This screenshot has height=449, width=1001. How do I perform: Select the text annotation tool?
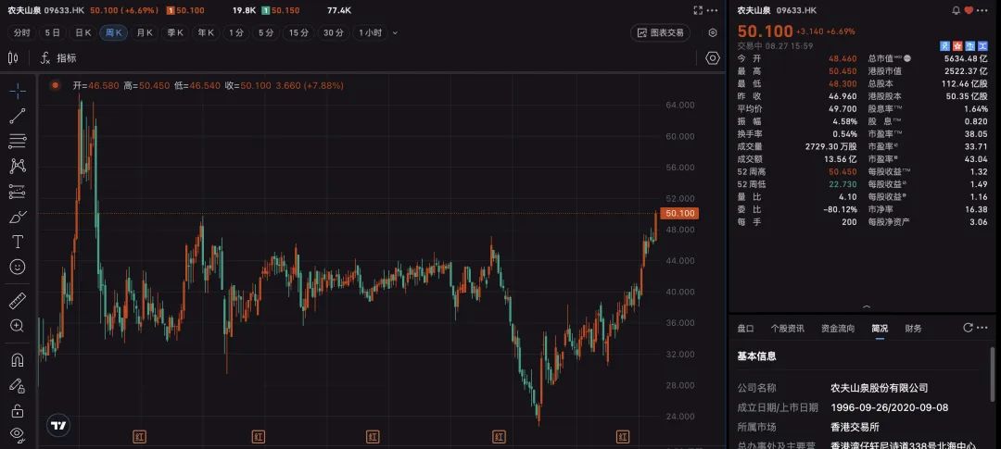pos(17,242)
